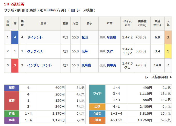
Task: Select jockey 坂井 link
Action: tap(85, 51)
